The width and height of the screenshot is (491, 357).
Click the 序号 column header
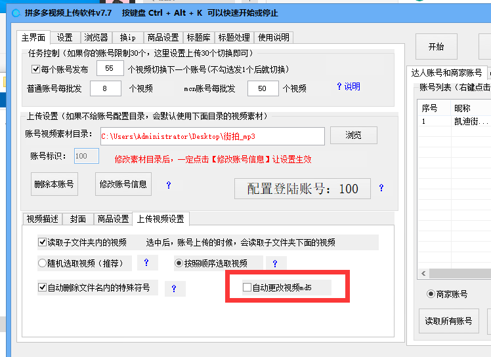point(434,108)
